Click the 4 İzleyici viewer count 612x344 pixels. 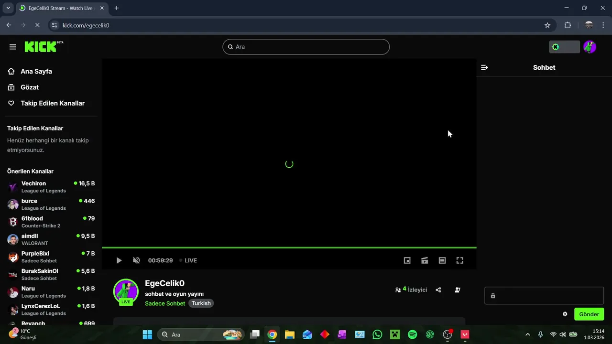[411, 290]
